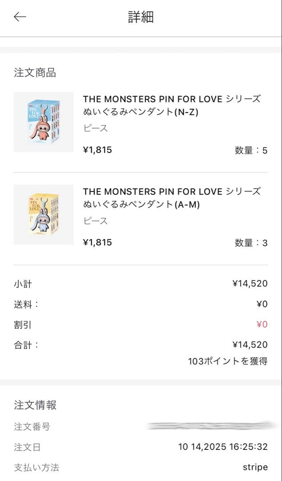Tap the 注文商品 section header
The height and width of the screenshot is (481, 282).
[35, 73]
